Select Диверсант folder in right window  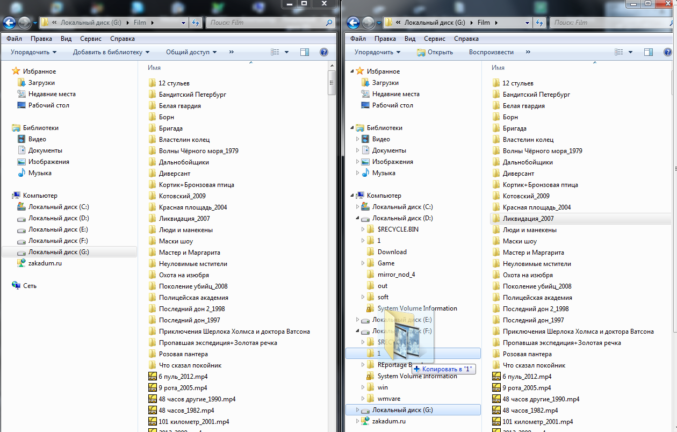coord(518,174)
